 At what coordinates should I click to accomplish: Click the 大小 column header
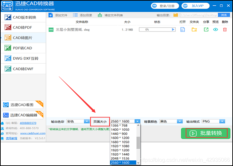point(127,22)
